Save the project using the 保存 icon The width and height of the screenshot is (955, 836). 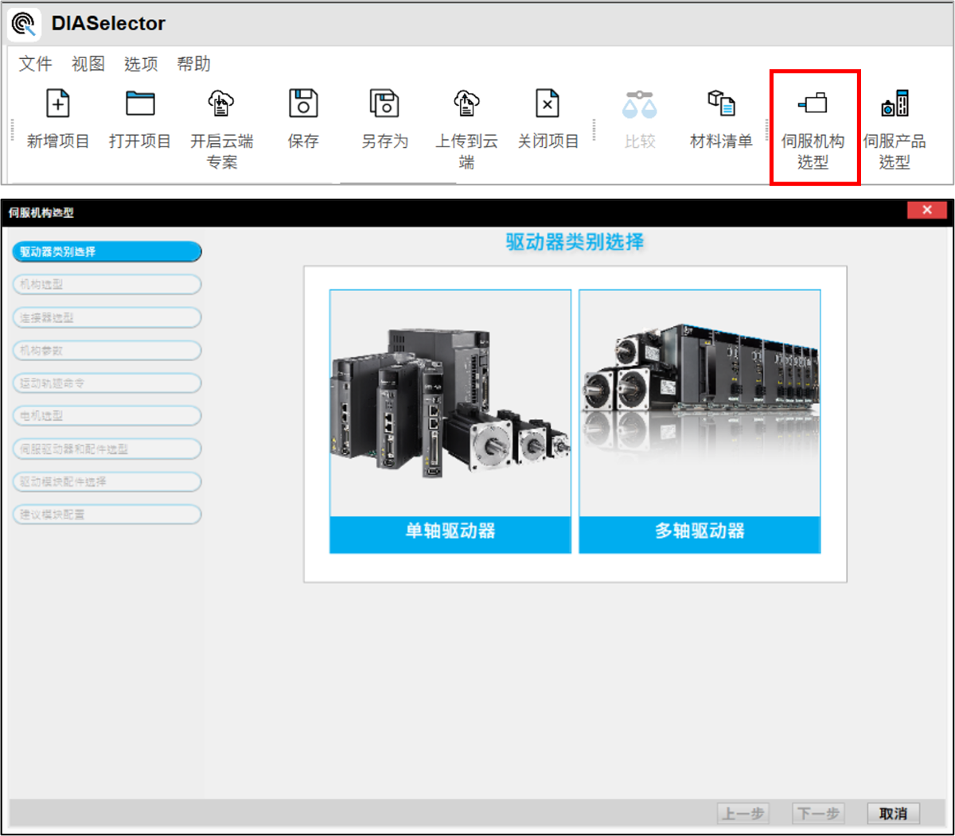[x=303, y=104]
